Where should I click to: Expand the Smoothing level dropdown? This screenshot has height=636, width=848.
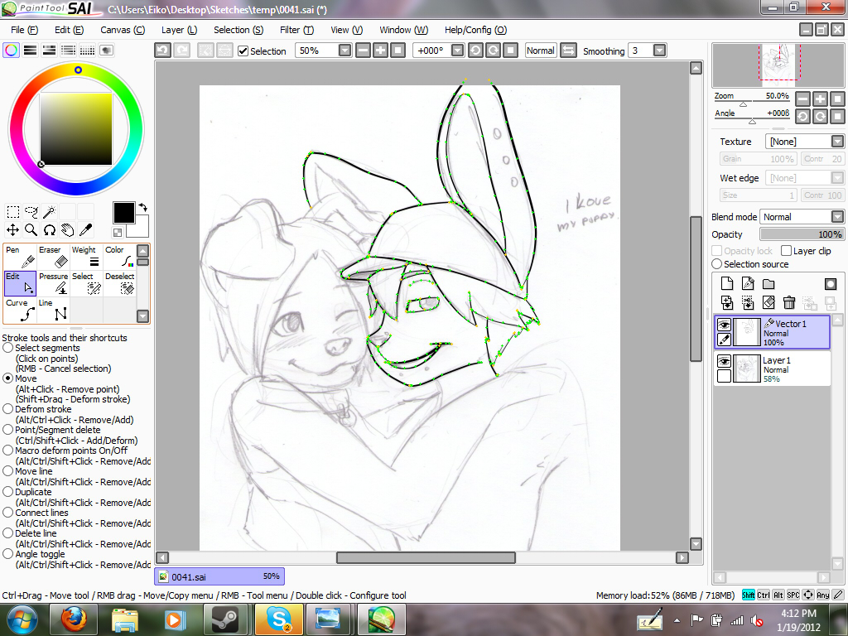coord(659,51)
